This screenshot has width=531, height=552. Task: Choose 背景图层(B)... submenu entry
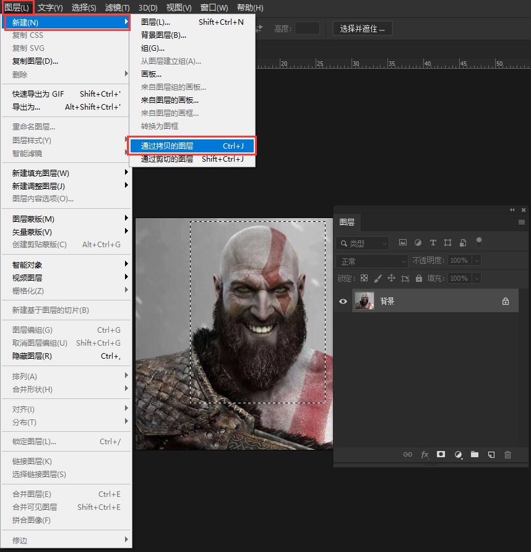(192, 35)
